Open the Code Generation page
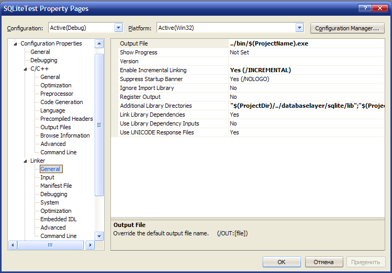Image resolution: width=392 pixels, height=273 pixels. click(62, 102)
